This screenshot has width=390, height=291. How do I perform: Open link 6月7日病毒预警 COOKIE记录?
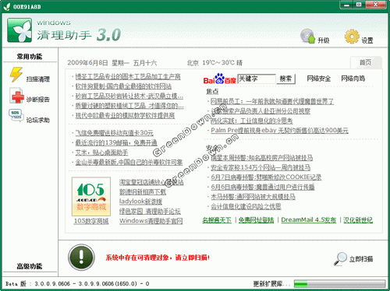tap(266, 177)
